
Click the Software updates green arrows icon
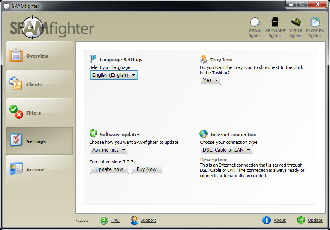click(x=93, y=133)
